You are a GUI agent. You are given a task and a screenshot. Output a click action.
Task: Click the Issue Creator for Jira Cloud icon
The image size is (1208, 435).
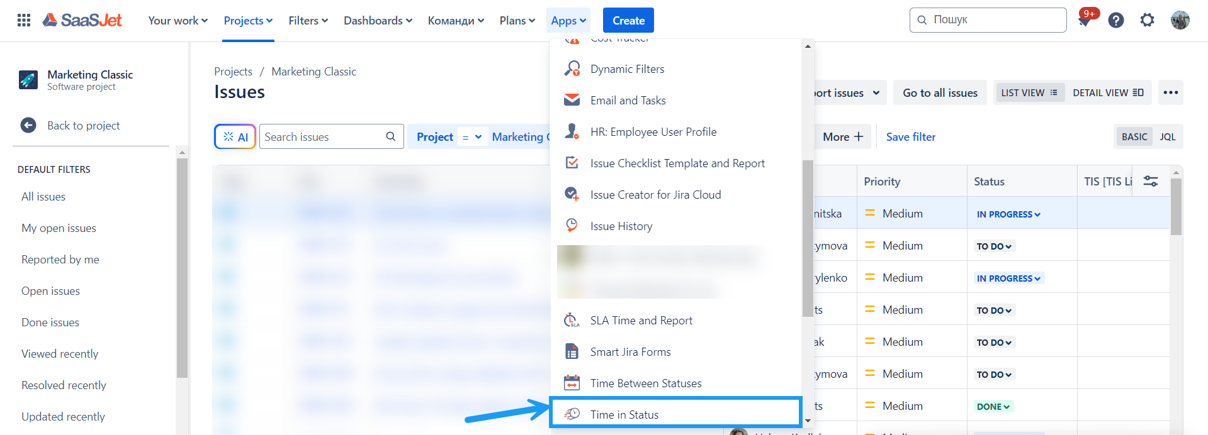(572, 194)
